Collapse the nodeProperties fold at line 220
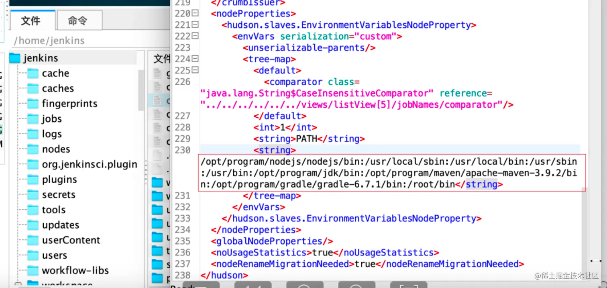607x288 pixels. [195, 13]
